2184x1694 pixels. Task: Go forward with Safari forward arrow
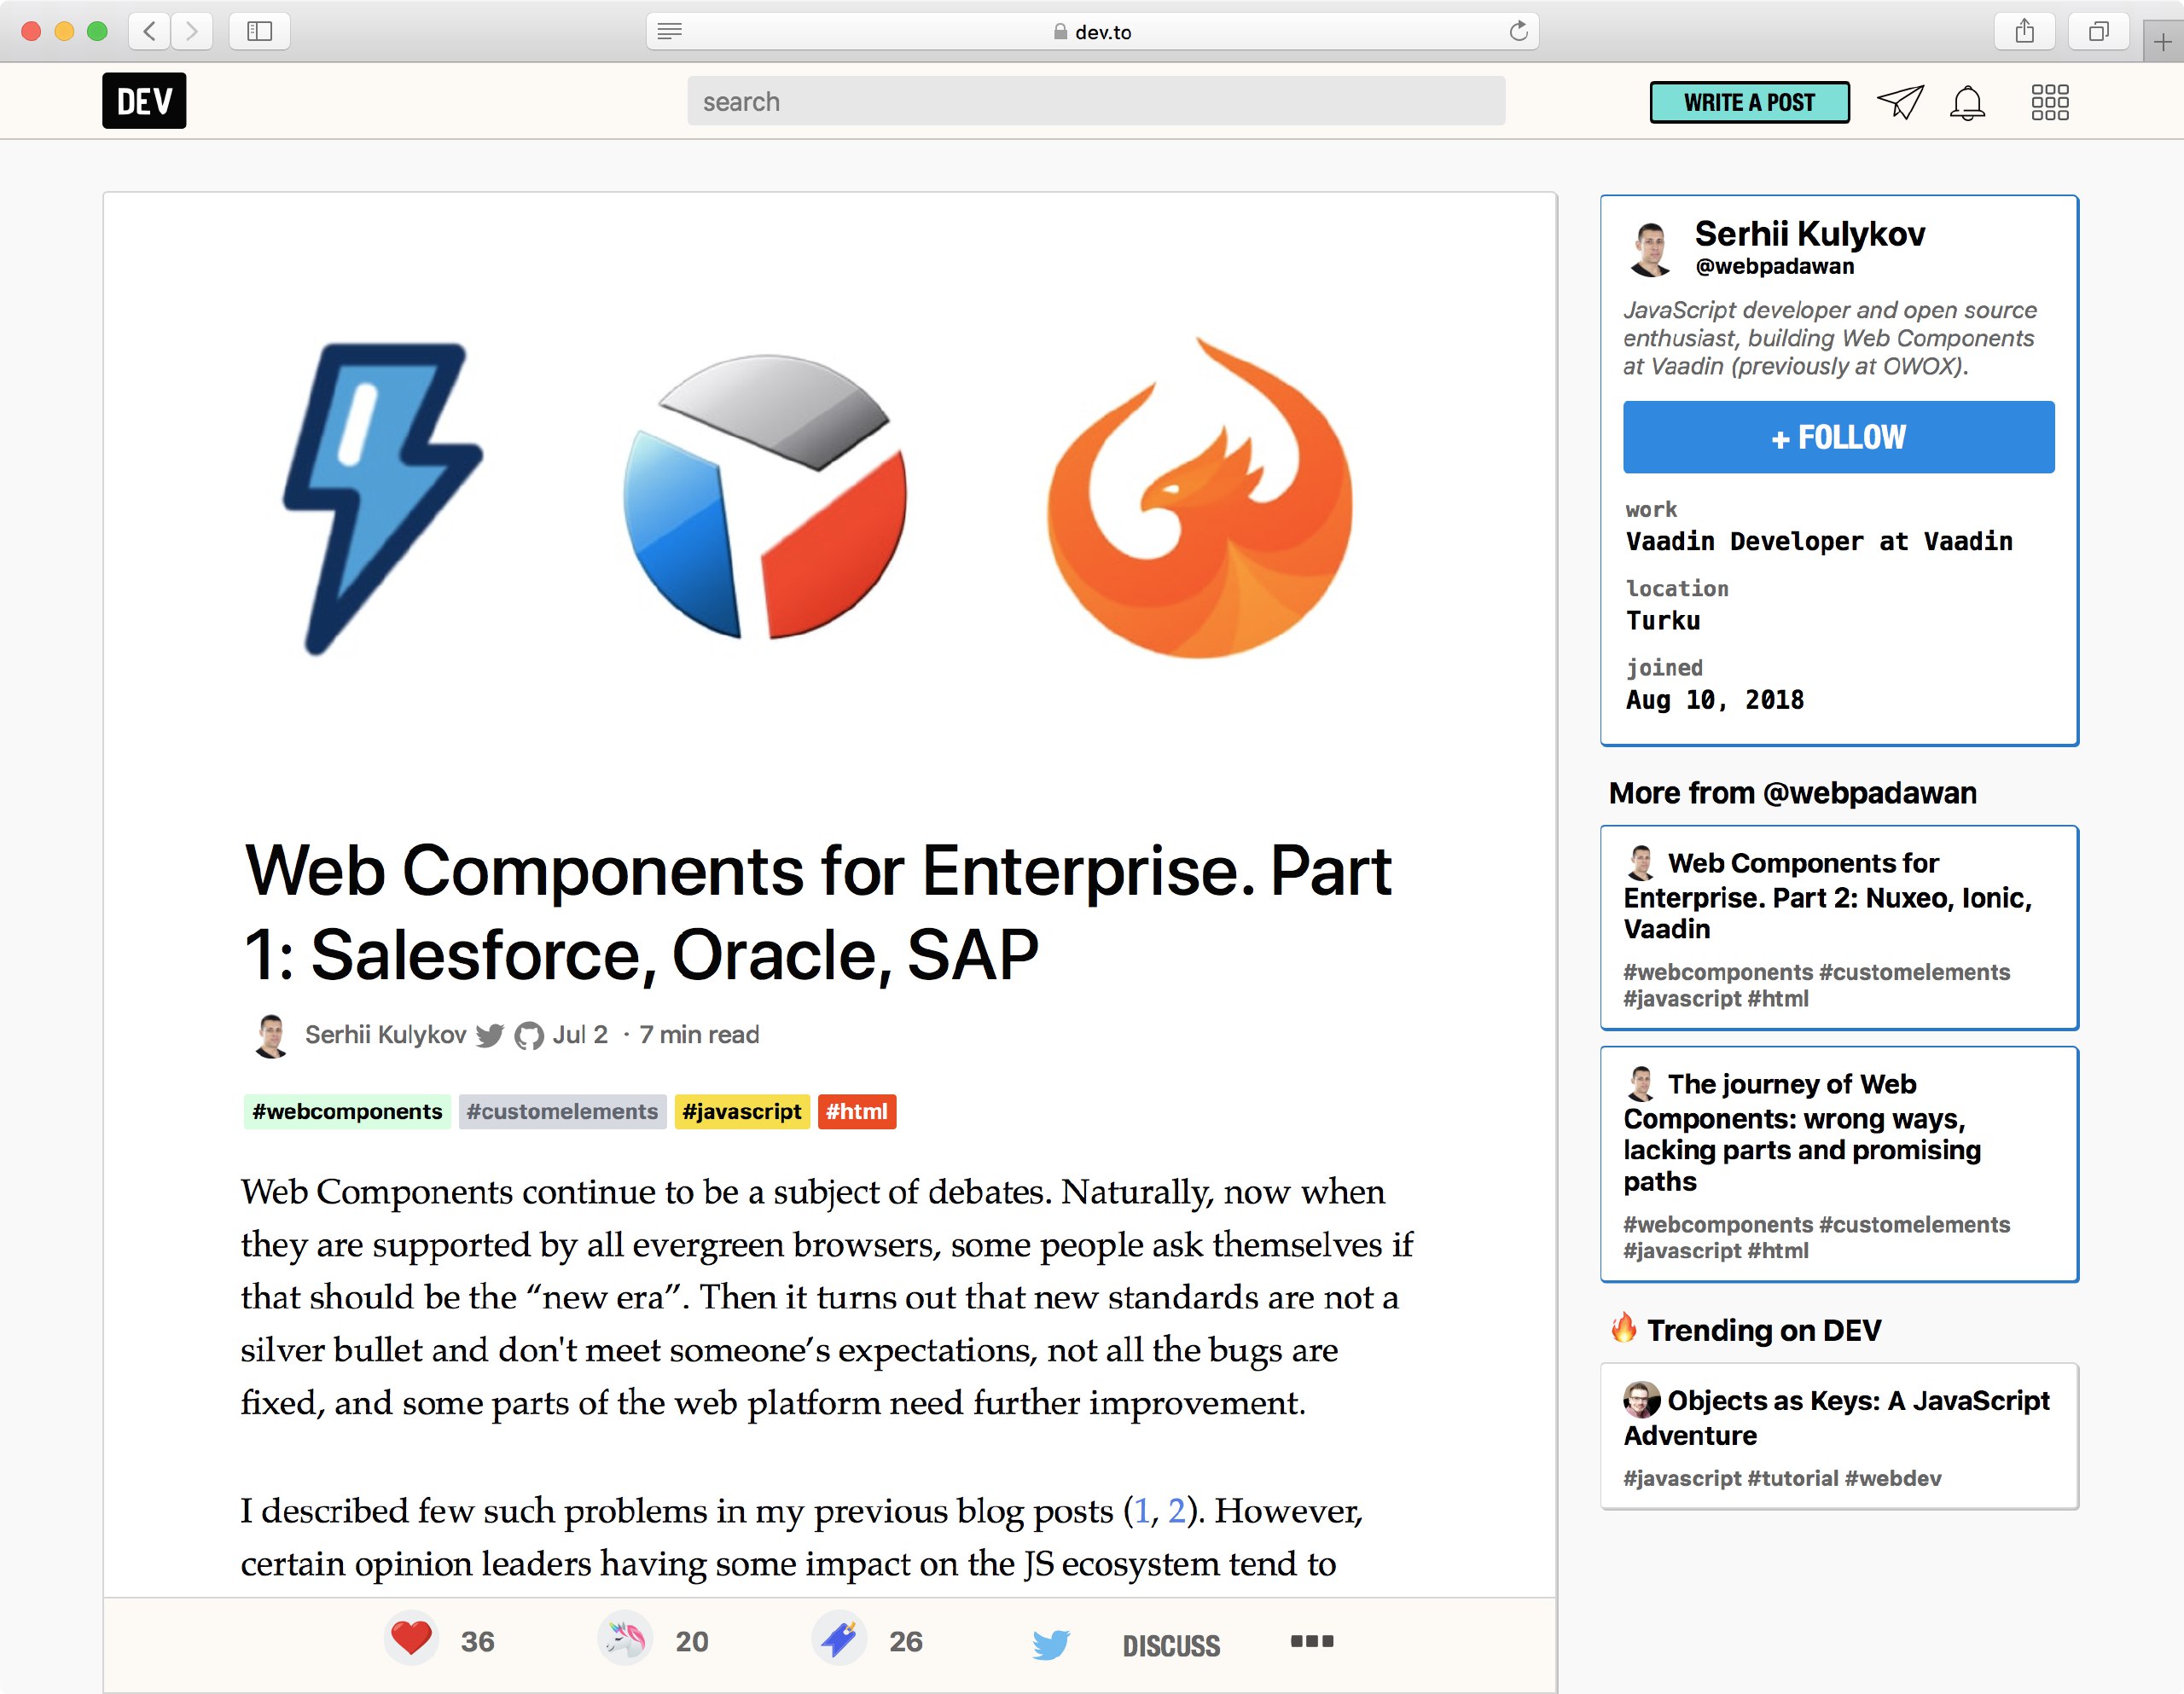[191, 31]
